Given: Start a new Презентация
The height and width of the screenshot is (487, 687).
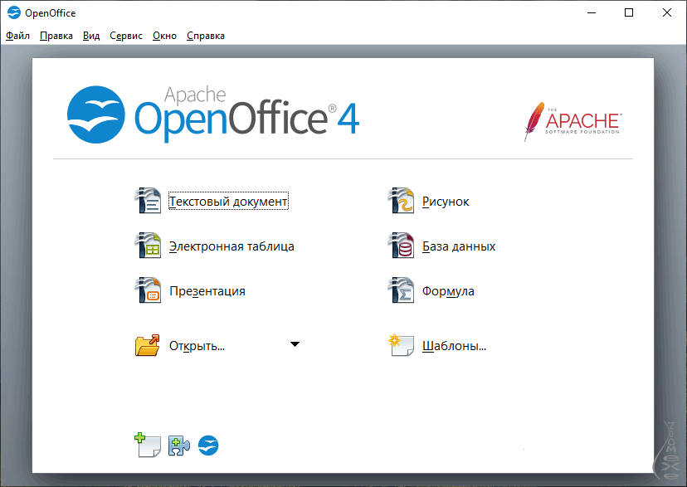Looking at the screenshot, I should (x=207, y=291).
